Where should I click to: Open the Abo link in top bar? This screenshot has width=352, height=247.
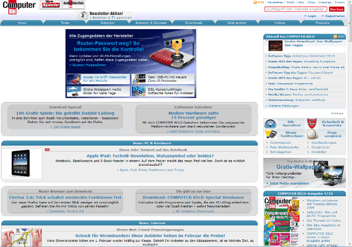[301, 2]
